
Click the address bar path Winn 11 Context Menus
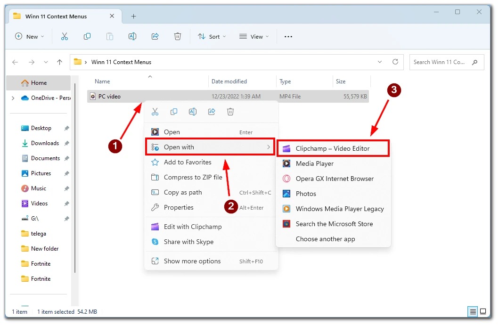(121, 62)
